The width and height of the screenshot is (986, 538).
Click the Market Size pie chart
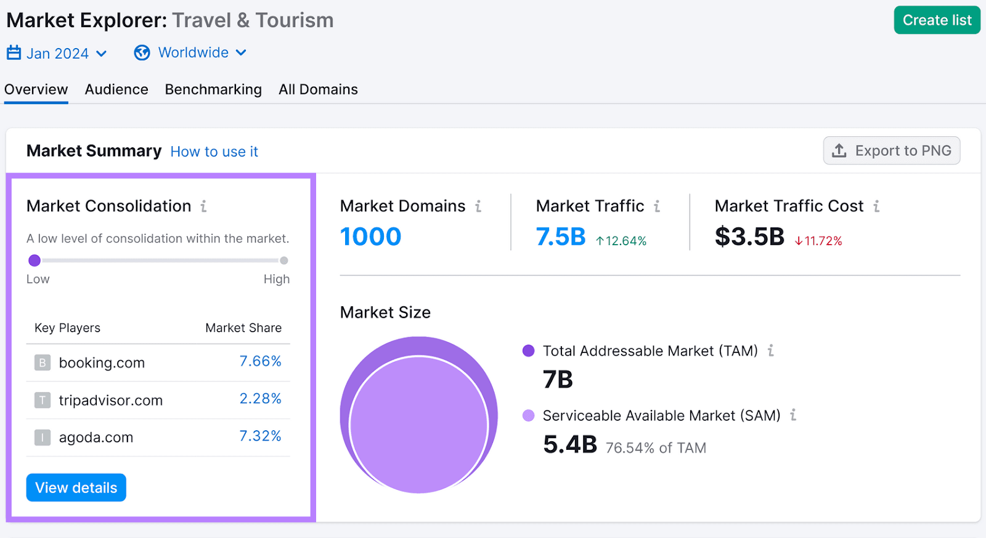point(418,415)
